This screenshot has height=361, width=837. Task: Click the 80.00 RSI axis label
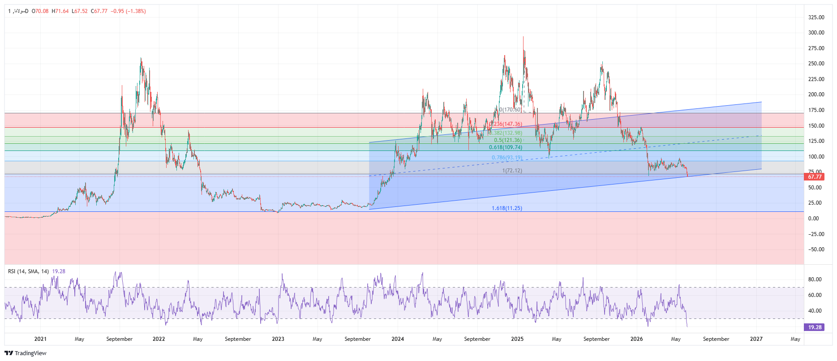(815, 279)
